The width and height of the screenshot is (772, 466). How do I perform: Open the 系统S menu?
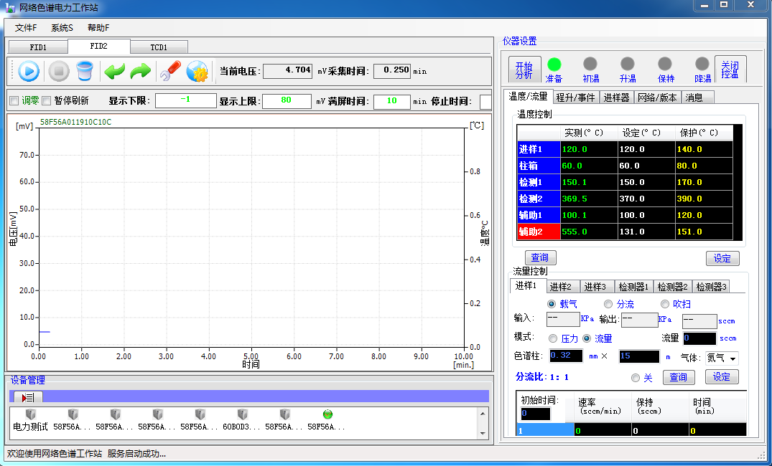[62, 28]
